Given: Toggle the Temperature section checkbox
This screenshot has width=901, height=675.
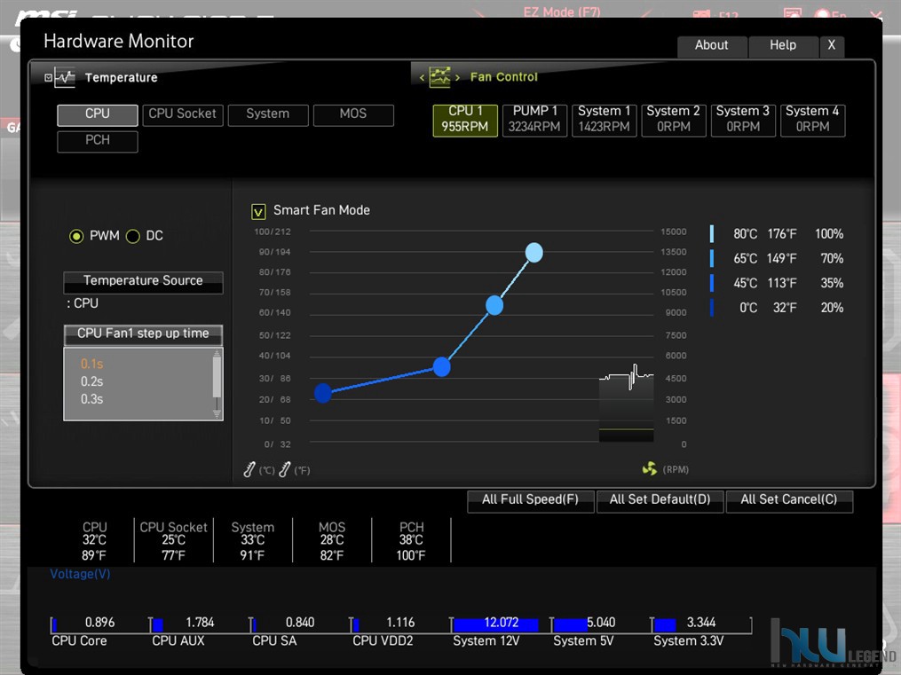Looking at the screenshot, I should tap(48, 77).
